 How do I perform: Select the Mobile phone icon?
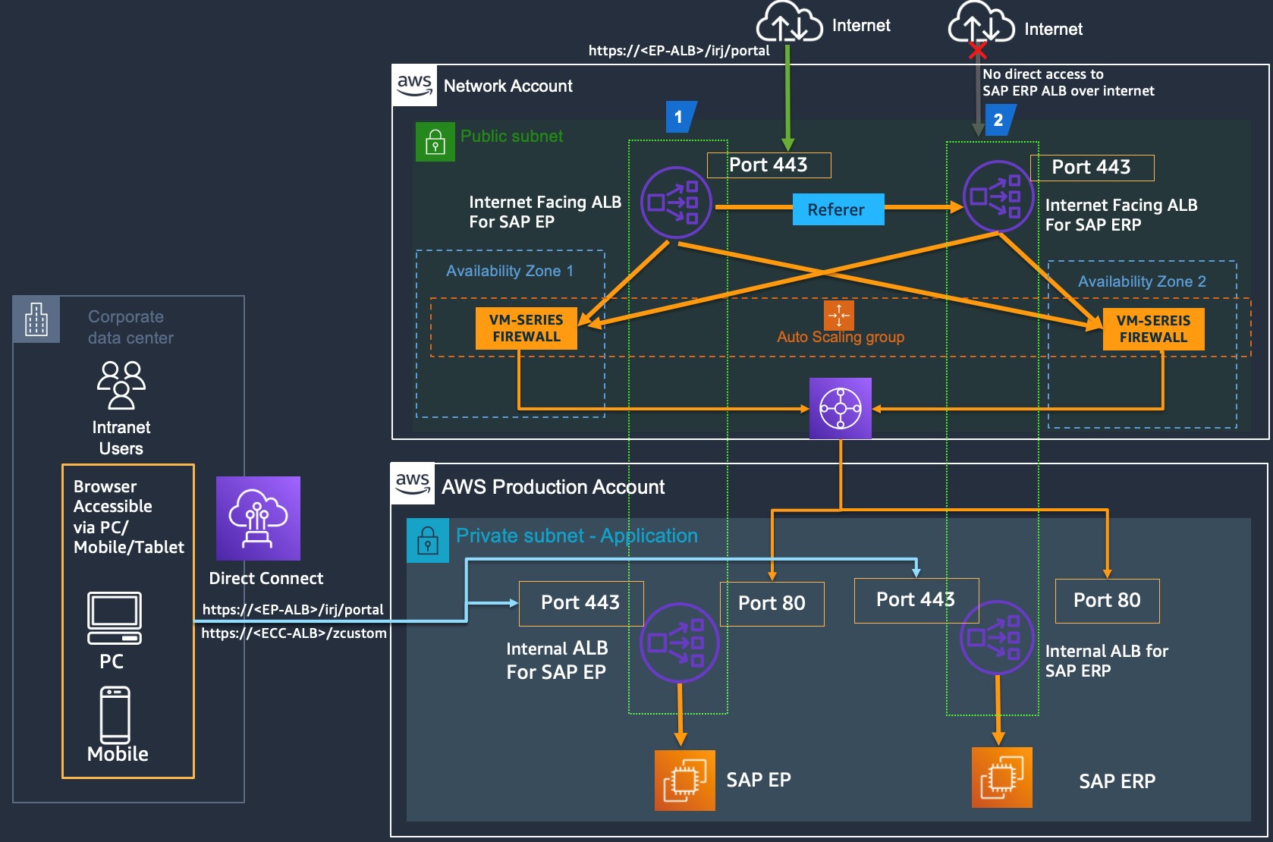[x=115, y=715]
